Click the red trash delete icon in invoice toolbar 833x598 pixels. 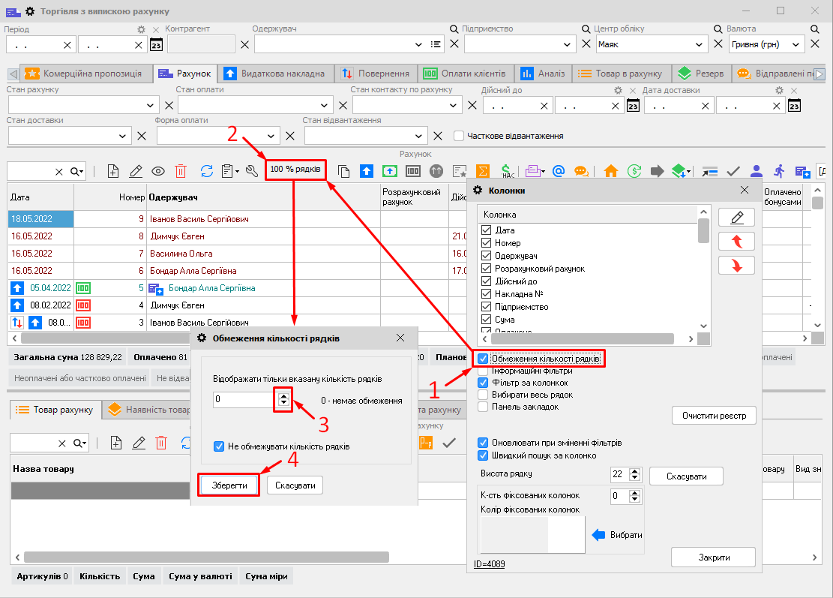[181, 171]
